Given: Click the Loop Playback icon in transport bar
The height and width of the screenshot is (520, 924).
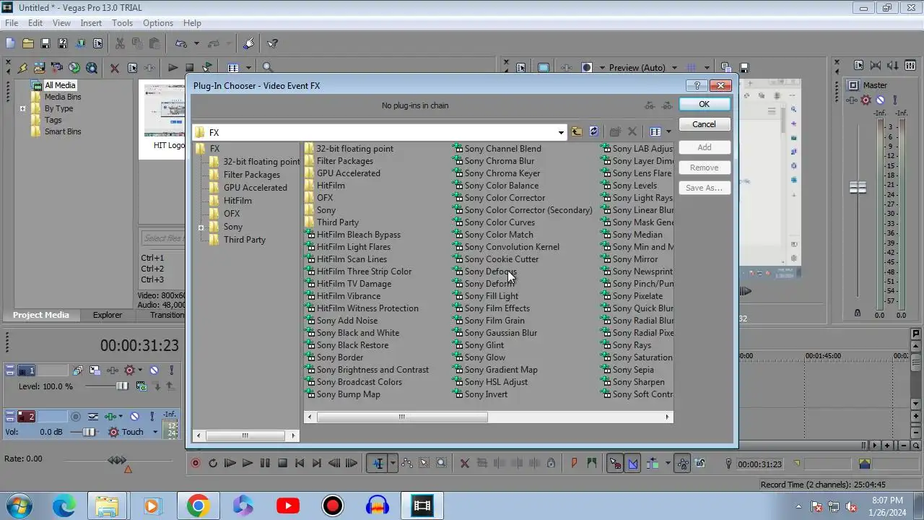Looking at the screenshot, I should pyautogui.click(x=213, y=464).
